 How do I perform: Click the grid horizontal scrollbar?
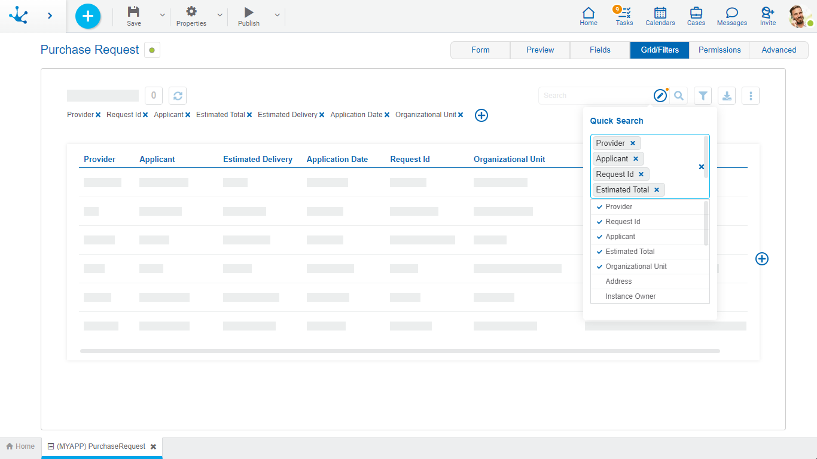tap(400, 351)
